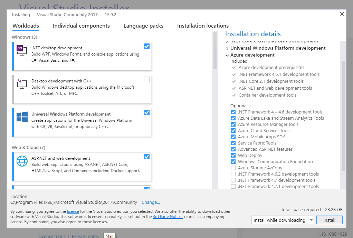Switch to the Individual components tab
353x238 pixels.
[x=81, y=26]
